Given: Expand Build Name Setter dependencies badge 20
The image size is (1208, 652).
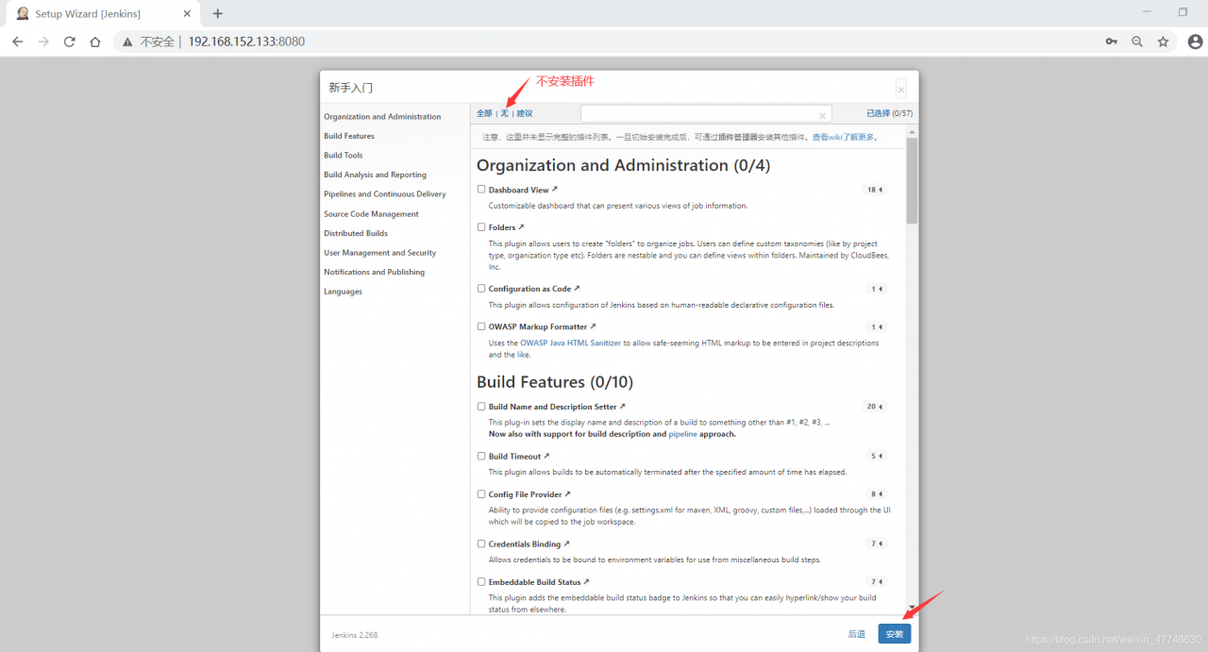Looking at the screenshot, I should tap(875, 407).
